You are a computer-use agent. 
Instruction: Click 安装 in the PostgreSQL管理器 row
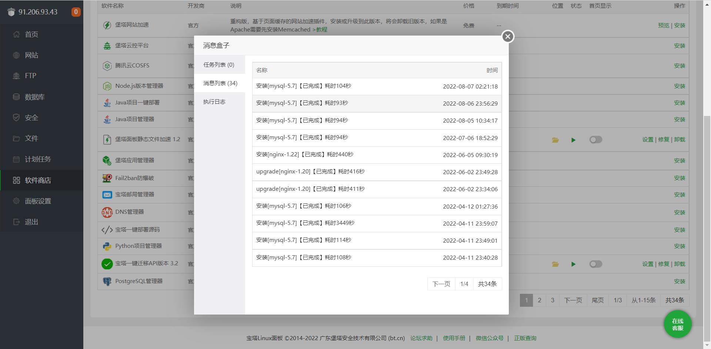point(680,282)
